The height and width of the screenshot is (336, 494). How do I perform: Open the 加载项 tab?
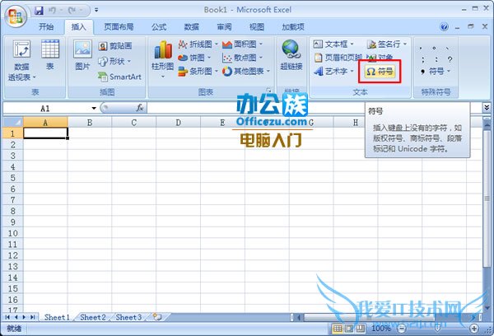tap(293, 27)
